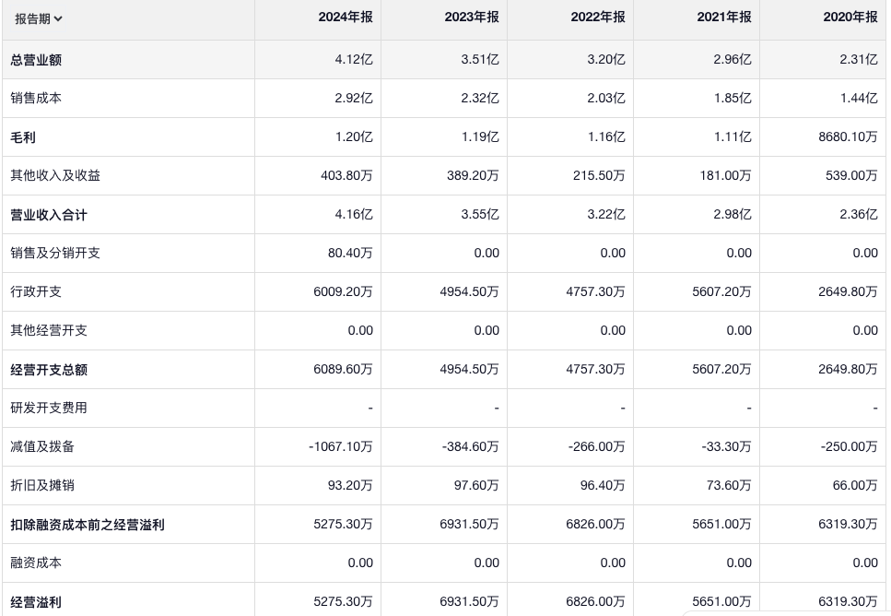The image size is (891, 616).
Task: Select the 行政开支 row label
Action: point(36,291)
